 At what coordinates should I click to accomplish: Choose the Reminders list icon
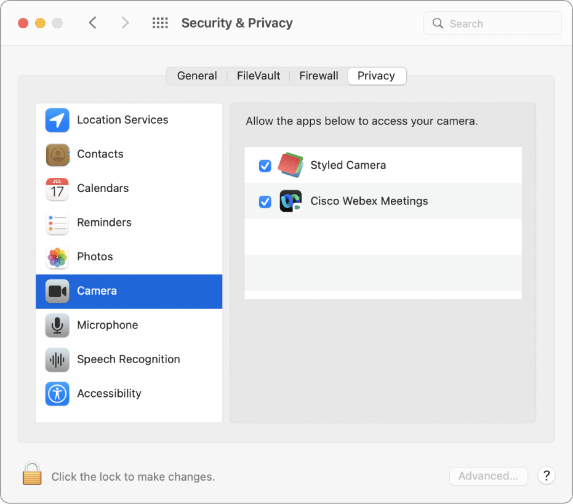[57, 223]
